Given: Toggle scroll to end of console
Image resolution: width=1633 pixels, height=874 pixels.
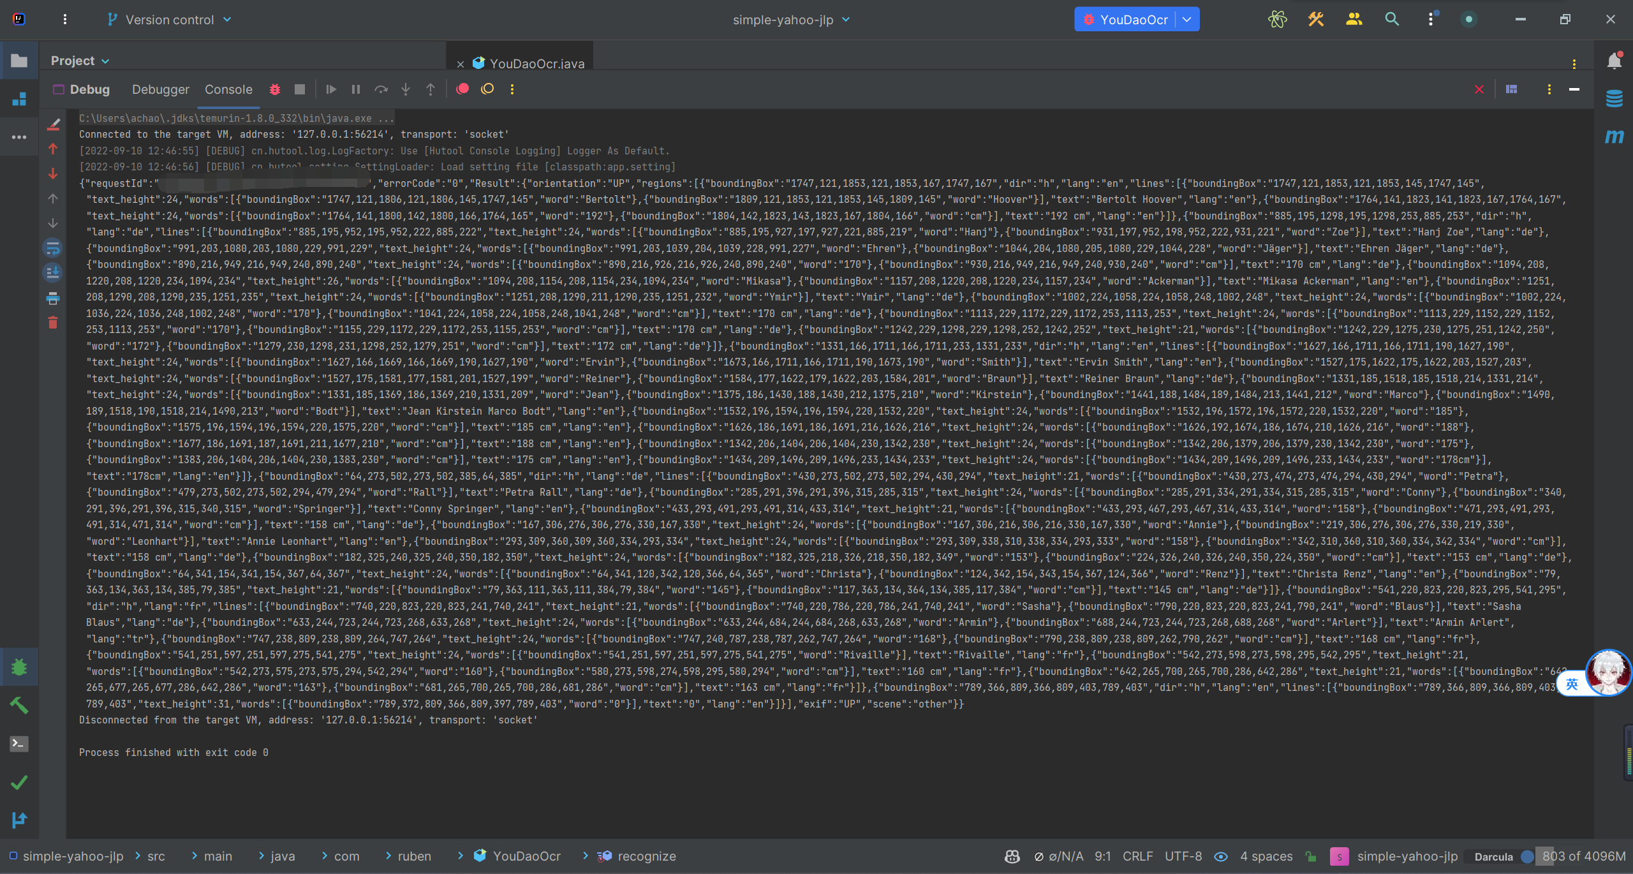Looking at the screenshot, I should click(x=53, y=273).
